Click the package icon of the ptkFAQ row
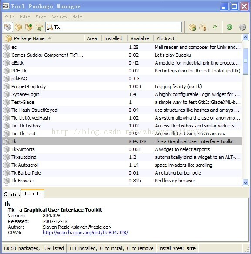The width and height of the screenshot is (251, 254). click(7, 79)
